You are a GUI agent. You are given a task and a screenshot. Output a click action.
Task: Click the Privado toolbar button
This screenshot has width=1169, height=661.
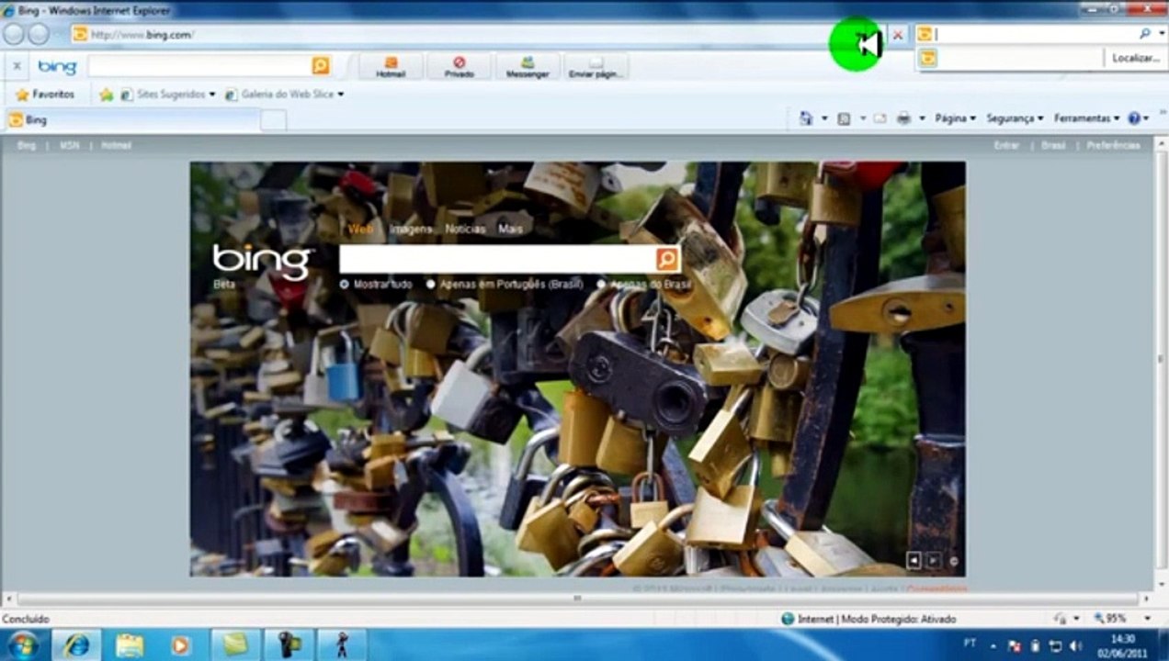pyautogui.click(x=459, y=66)
